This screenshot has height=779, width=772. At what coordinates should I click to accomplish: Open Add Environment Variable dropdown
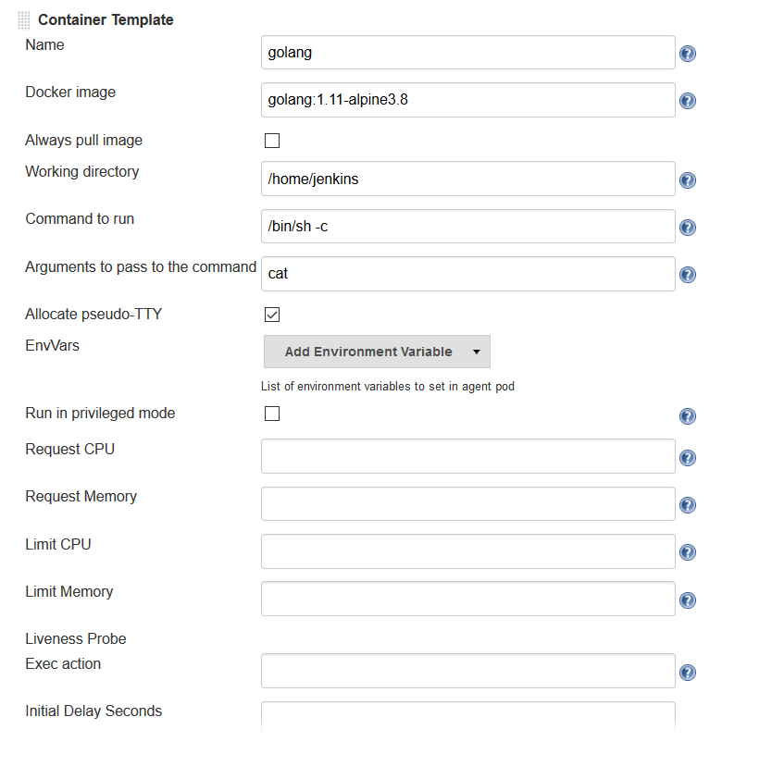click(377, 352)
